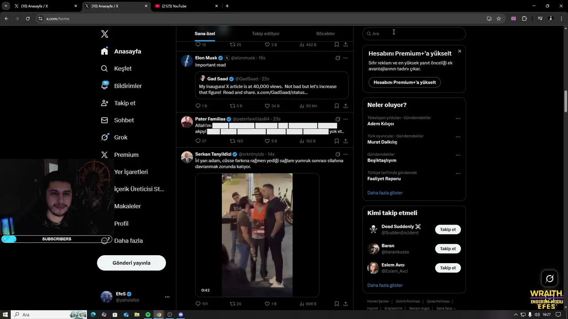Follow Baran account

click(448, 249)
